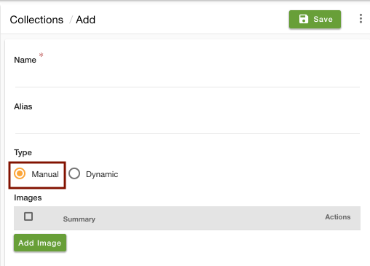The image size is (370, 266).
Task: Click the Type section label
Action: (23, 152)
